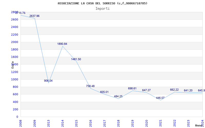Screen dimensions: 205x128
Task: Click the 2013 x-axis year label
Action: [48, 123]
